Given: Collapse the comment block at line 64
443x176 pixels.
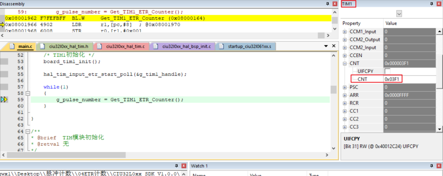Looking at the screenshot, I should tap(27, 131).
